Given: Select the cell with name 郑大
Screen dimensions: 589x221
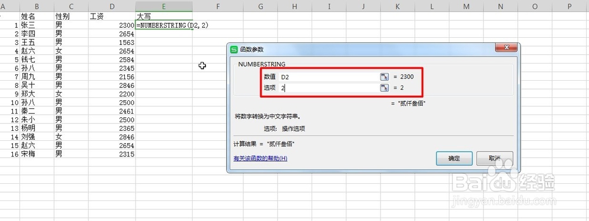Looking at the screenshot, I should coord(37,94).
